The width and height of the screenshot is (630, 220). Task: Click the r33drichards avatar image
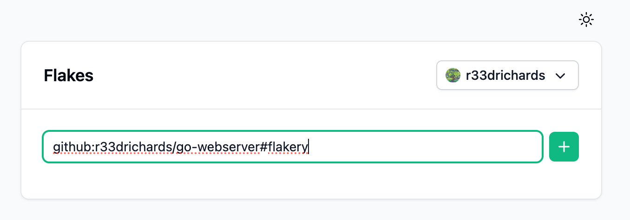pos(453,75)
